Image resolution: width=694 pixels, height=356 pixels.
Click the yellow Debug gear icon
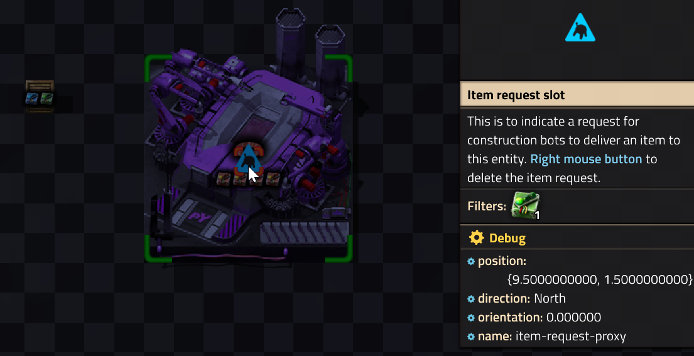pyautogui.click(x=476, y=238)
